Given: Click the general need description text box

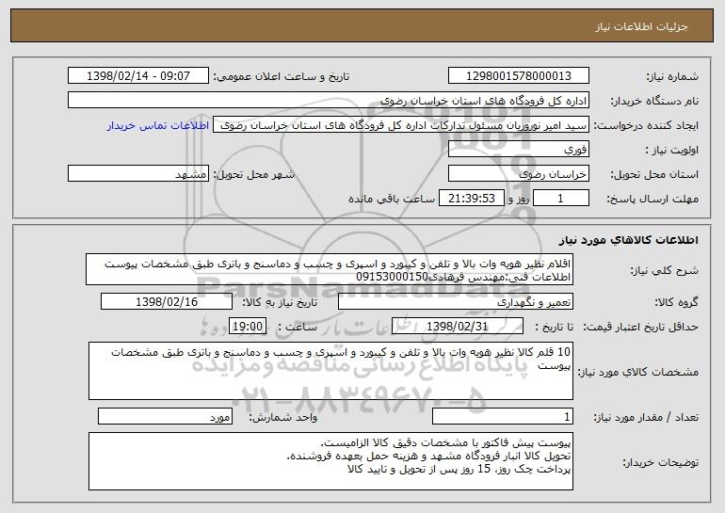Looking at the screenshot, I should (330, 269).
